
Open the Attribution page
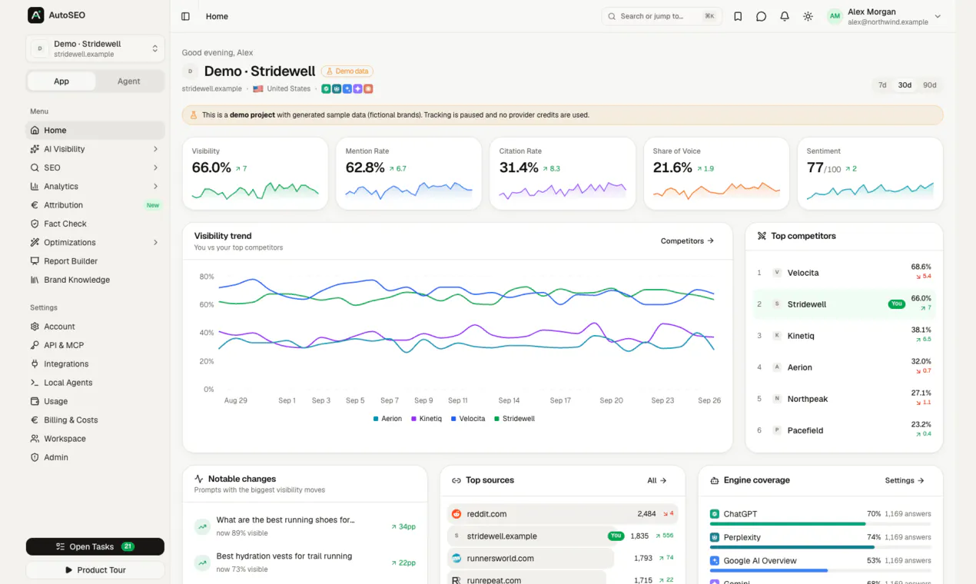(x=95, y=205)
